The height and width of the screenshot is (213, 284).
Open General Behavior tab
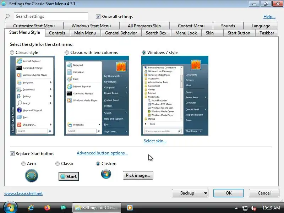click(x=121, y=33)
